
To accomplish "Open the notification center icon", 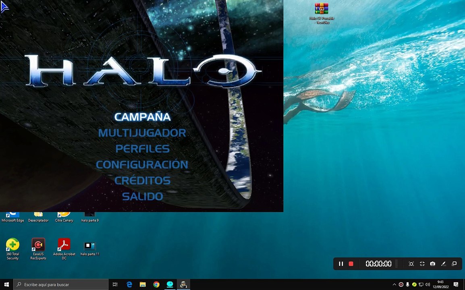I will click(x=456, y=285).
